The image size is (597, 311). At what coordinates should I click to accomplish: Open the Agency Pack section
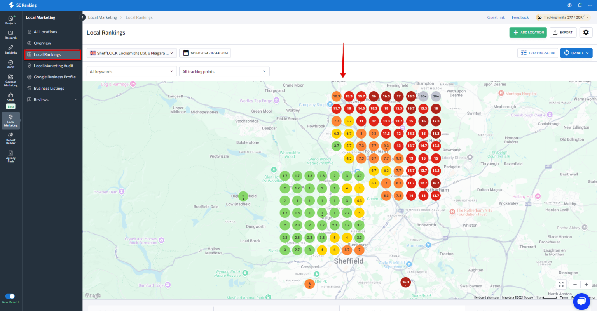(x=10, y=156)
